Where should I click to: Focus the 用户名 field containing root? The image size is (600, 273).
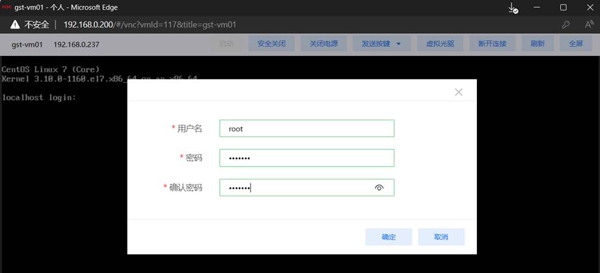[307, 129]
